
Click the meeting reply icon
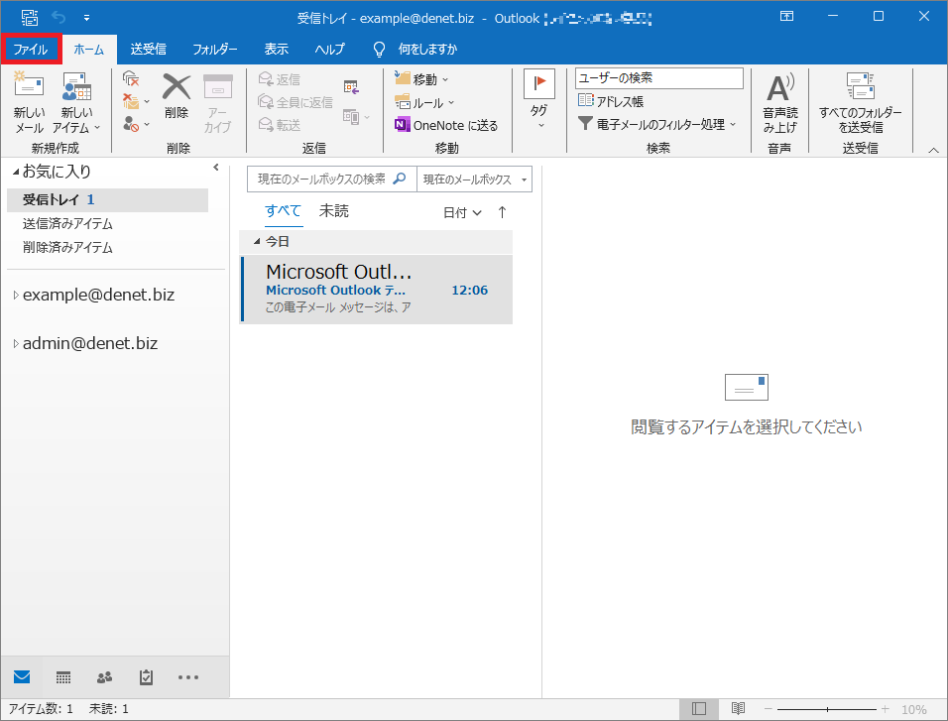(351, 87)
